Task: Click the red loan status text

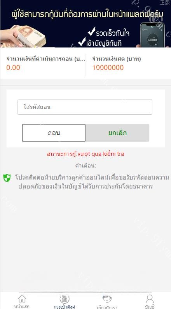Action: (x=85, y=154)
